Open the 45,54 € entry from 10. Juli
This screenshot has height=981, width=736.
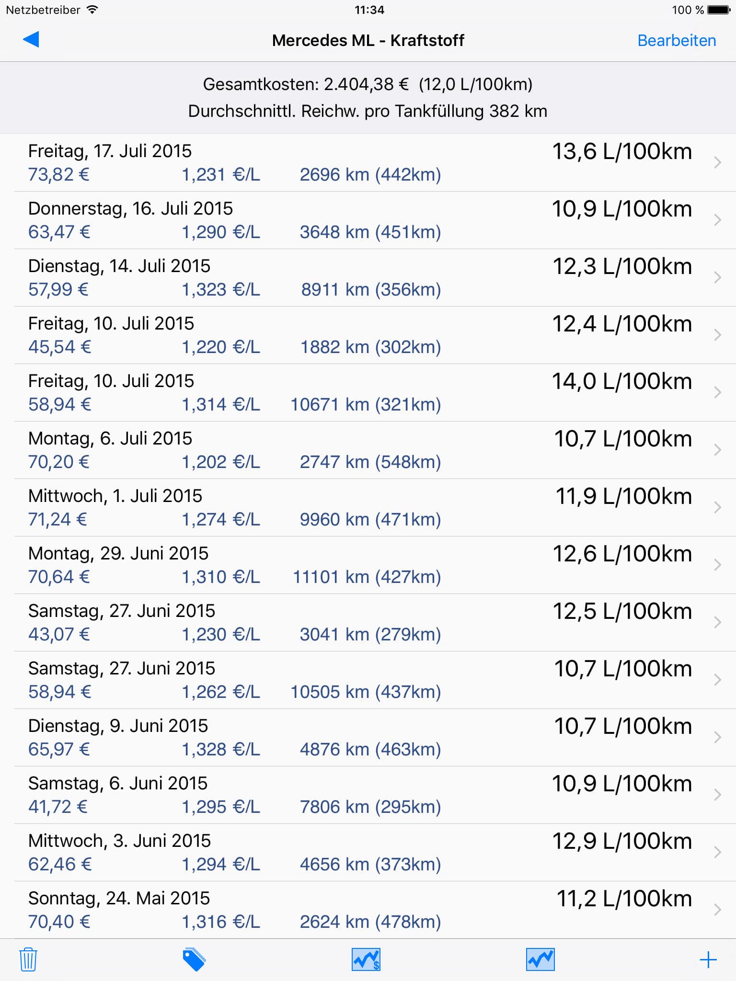coord(368,335)
